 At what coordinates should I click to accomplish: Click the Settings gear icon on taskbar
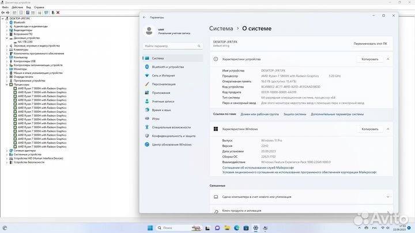point(255,228)
